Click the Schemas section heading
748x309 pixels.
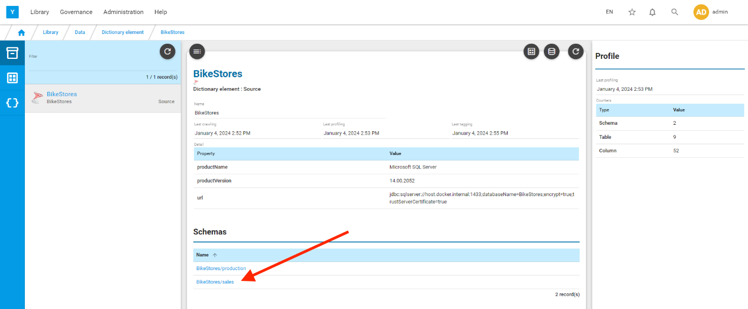coord(210,232)
